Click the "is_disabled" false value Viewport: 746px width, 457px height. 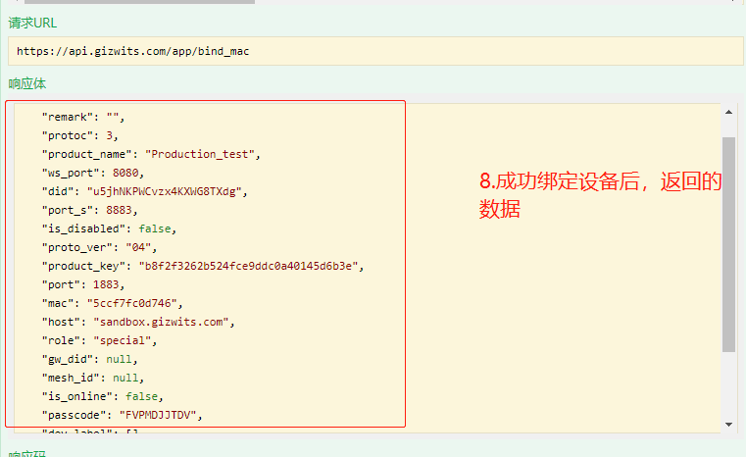pyautogui.click(x=155, y=228)
